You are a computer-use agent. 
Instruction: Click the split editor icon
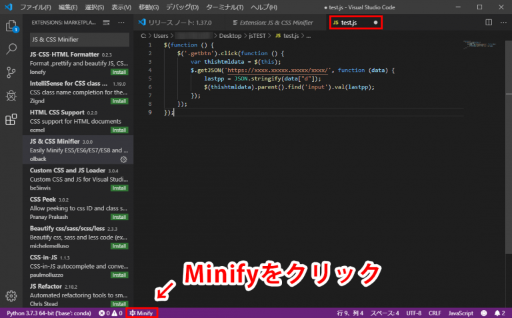point(489,22)
